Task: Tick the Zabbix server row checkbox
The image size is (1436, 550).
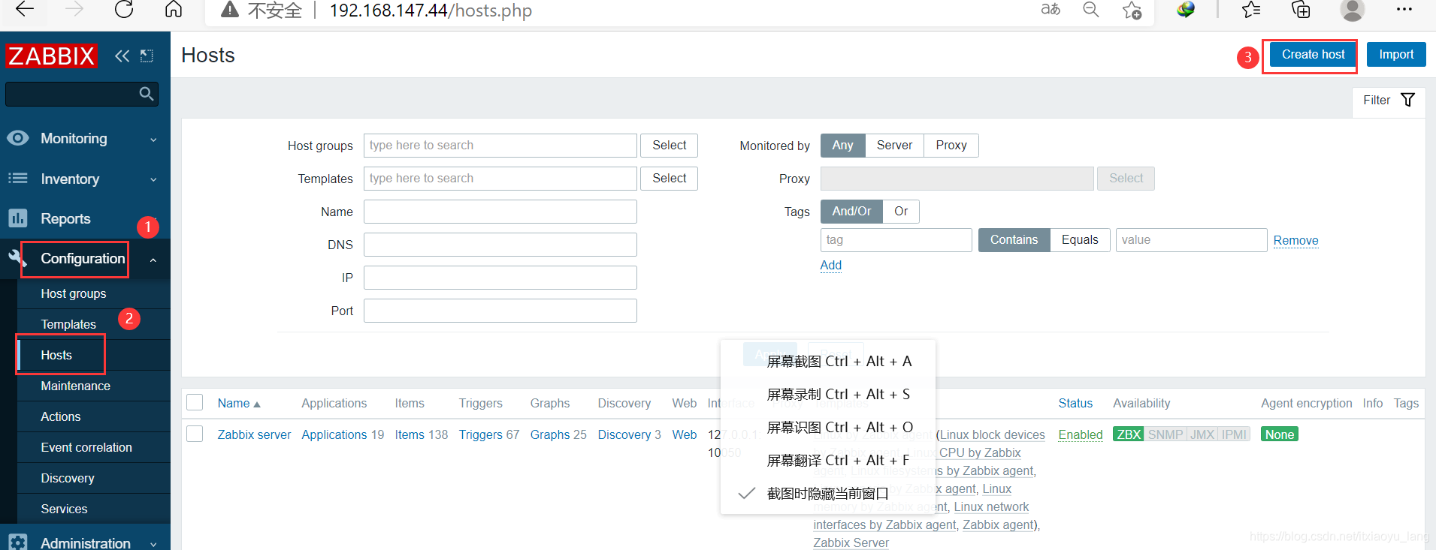Action: point(195,434)
